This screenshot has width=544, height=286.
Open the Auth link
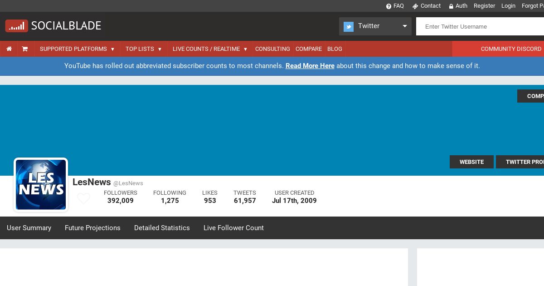click(x=461, y=6)
